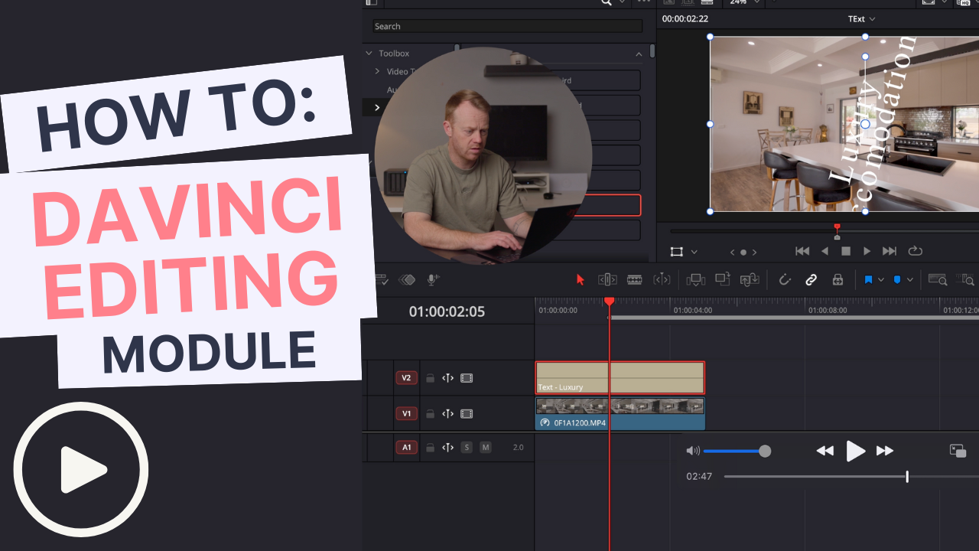Click the timeline ruler playhead marker
This screenshot has width=979, height=551.
click(610, 302)
